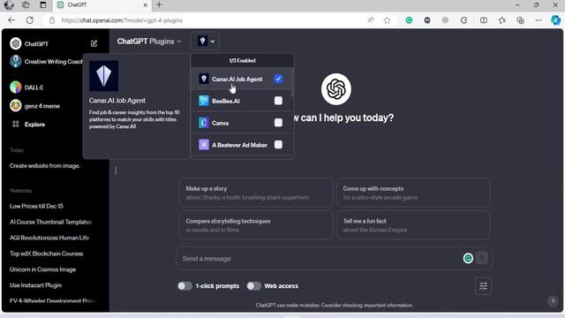Open AI Course Thumbnail Templates chat
This screenshot has height=318, width=565.
51,222
